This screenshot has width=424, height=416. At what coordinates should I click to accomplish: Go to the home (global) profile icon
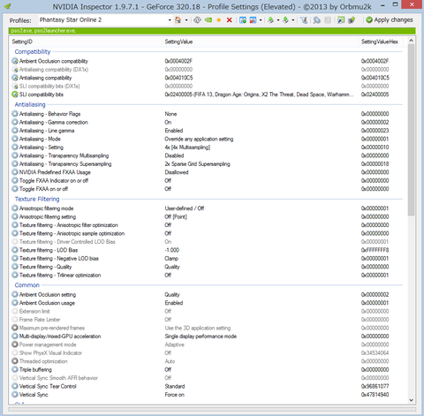pyautogui.click(x=178, y=20)
